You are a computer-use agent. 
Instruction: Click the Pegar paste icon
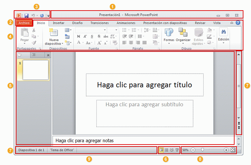pyautogui.click(x=25, y=33)
